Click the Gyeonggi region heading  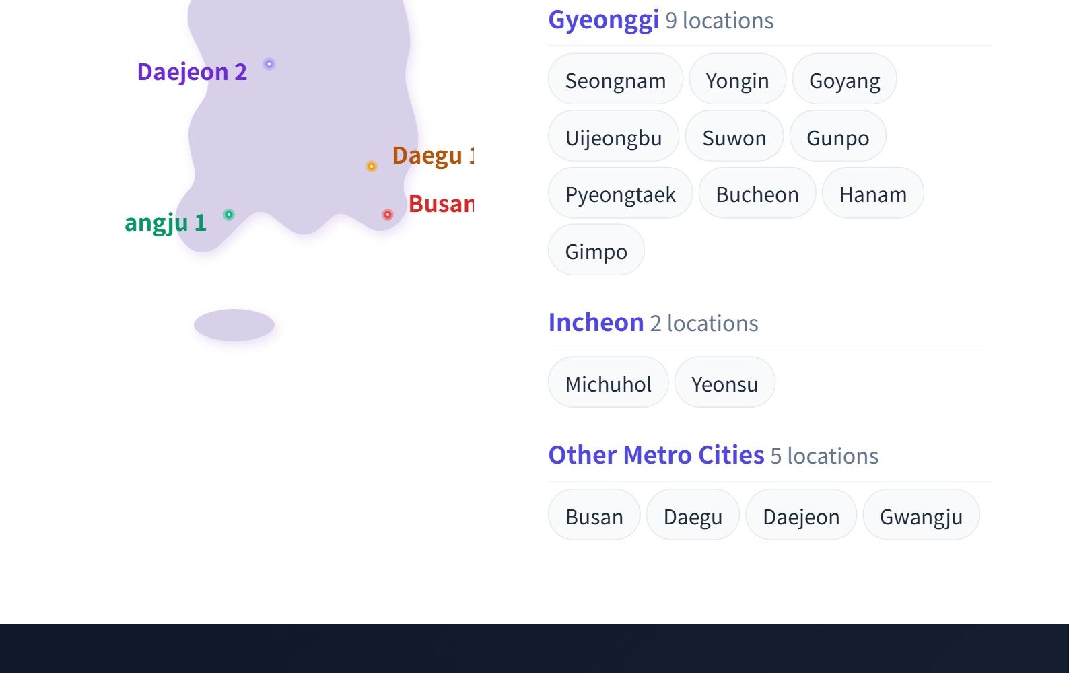(603, 20)
